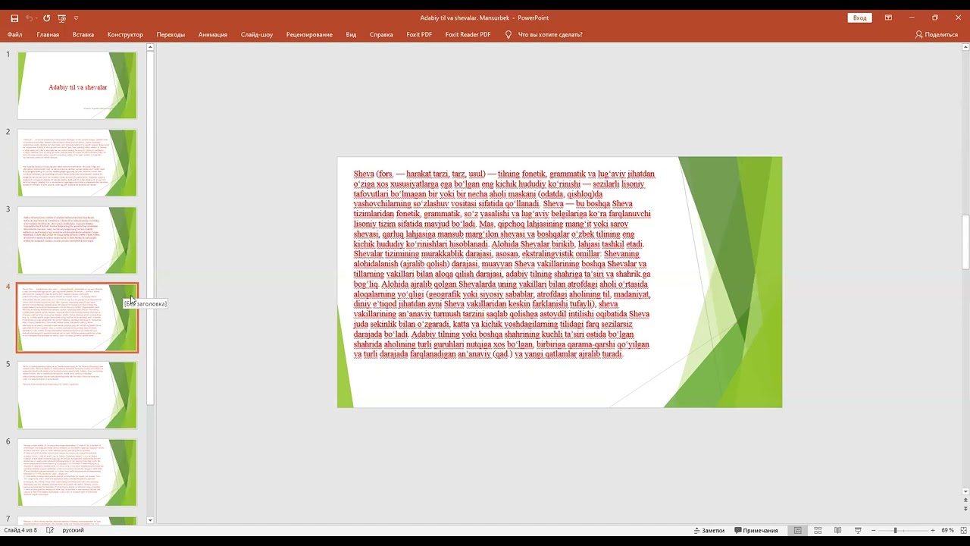Click the slide text beginning 'Sheva (fors.'
Viewport: 970px width, 546px height.
click(505, 264)
